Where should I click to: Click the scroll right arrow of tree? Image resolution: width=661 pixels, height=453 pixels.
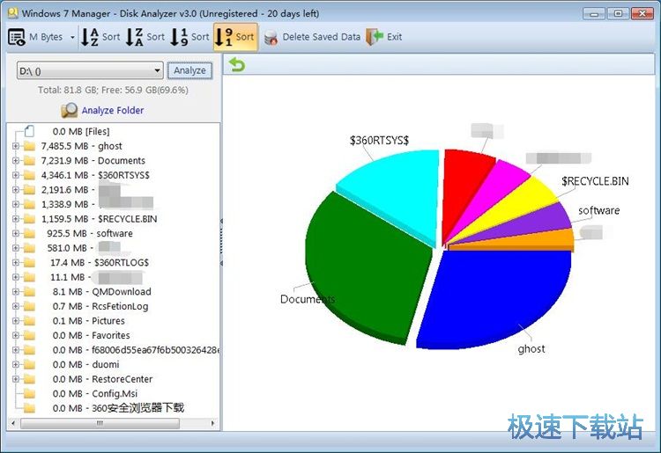(213, 423)
